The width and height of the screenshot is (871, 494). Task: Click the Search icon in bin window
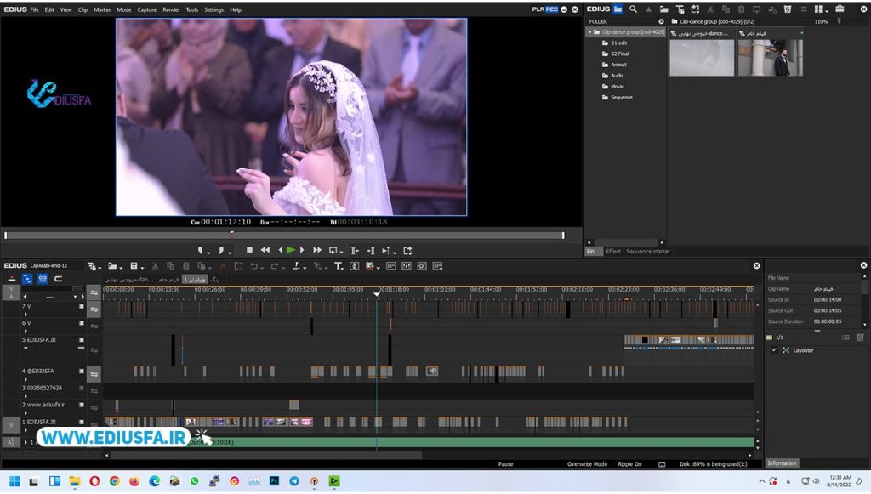[x=633, y=9]
